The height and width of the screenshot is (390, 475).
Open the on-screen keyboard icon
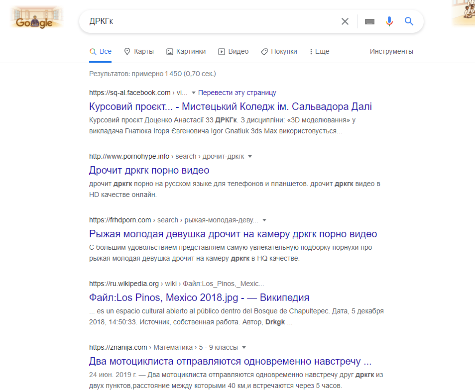369,21
